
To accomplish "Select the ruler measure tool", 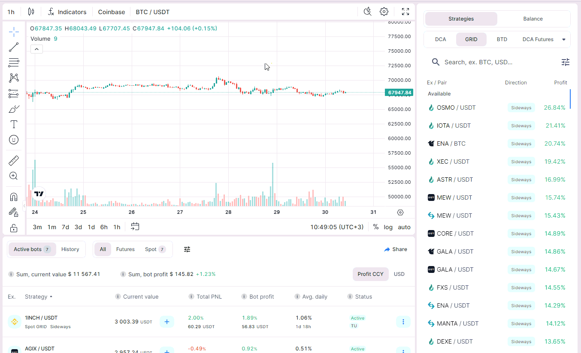I will tap(14, 161).
